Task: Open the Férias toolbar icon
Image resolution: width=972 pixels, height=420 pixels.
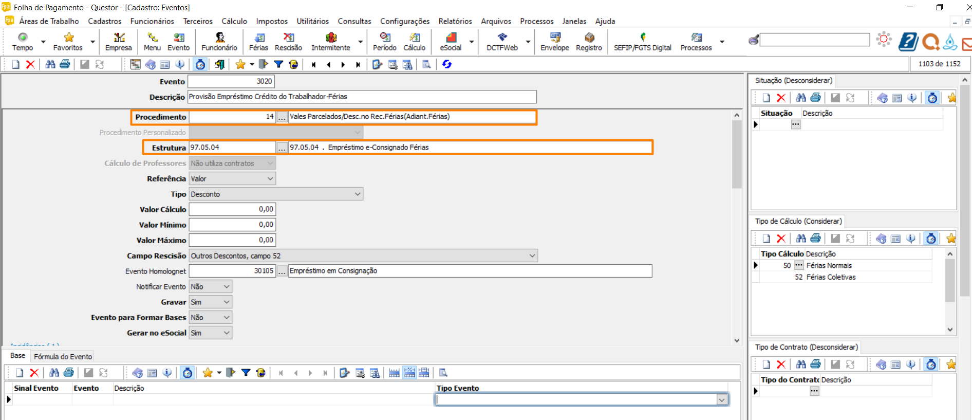Action: click(x=258, y=42)
